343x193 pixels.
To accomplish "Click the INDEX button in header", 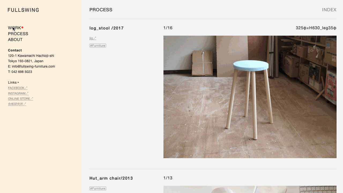I will tap(329, 10).
